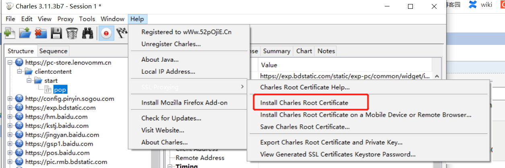Click the exp.bdstatic.com URL value cell
505x168 pixels.
345,76
